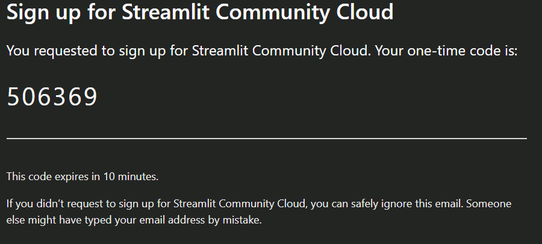Click the one-time code 506369
The height and width of the screenshot is (244, 542).
coord(52,96)
